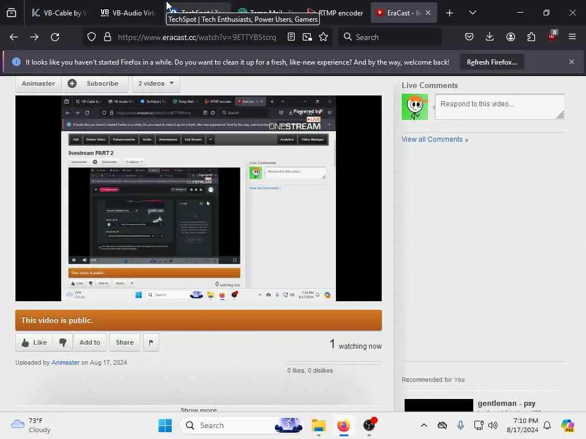
Task: Click the Show more description expander
Action: coord(199,409)
